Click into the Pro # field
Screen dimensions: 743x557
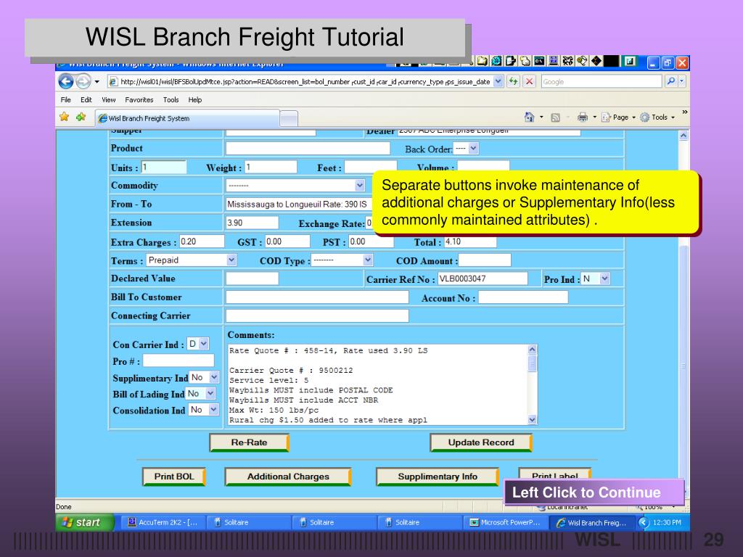click(178, 360)
